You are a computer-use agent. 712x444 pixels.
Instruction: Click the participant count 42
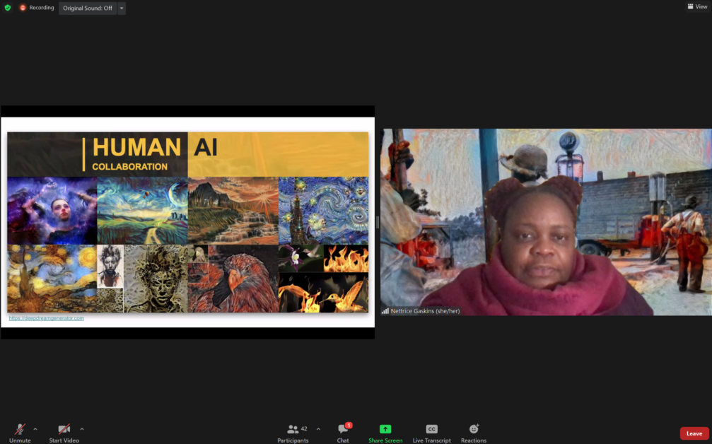coord(304,428)
